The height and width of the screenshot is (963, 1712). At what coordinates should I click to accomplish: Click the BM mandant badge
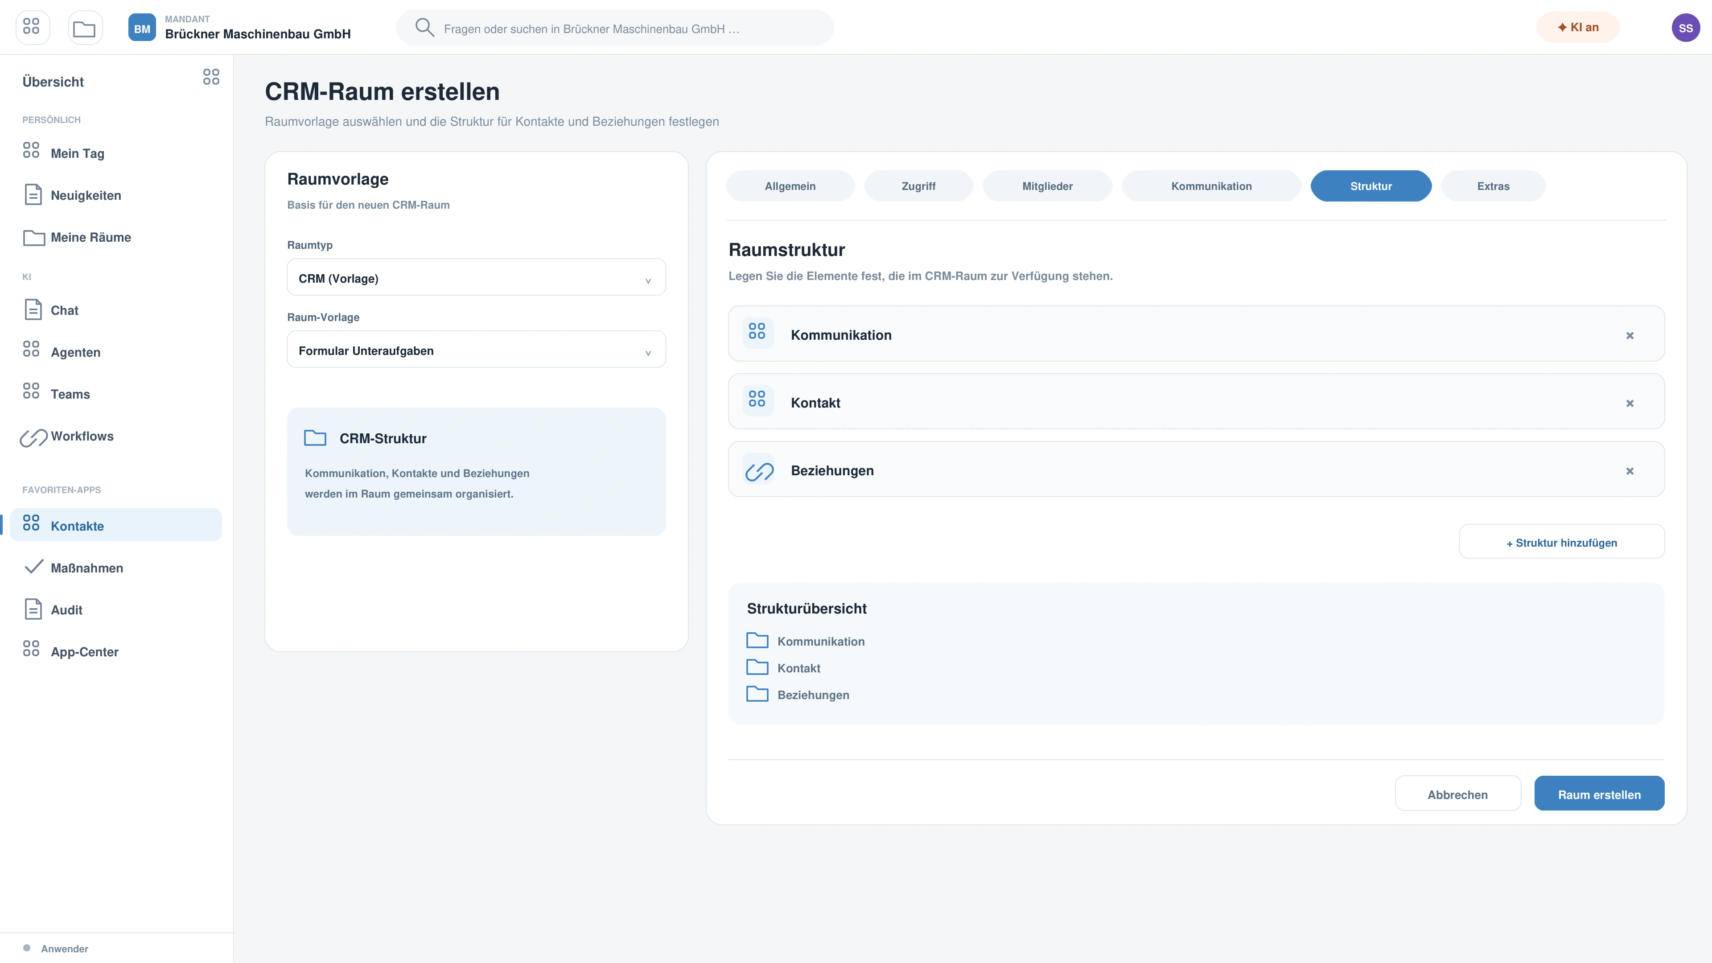point(142,27)
